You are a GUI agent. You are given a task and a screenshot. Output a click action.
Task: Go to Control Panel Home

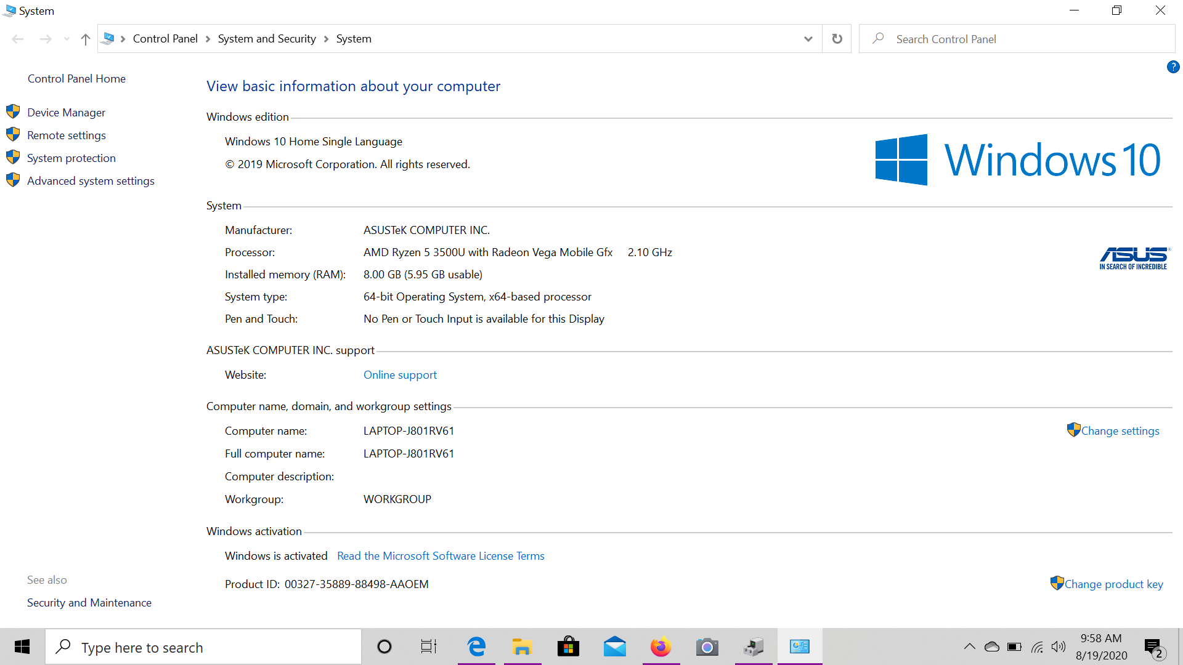click(x=76, y=79)
